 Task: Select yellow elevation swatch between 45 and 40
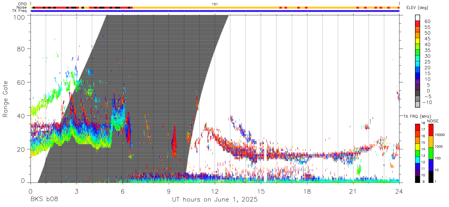[418, 42]
